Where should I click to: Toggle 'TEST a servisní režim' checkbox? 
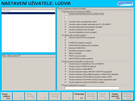click(x=66, y=56)
